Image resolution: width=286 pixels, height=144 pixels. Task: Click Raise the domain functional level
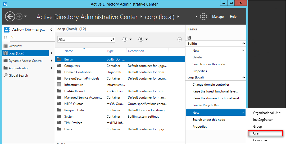coord(217,98)
